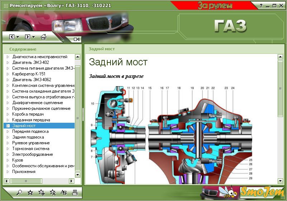Open Комплексная система управления chapter
Image resolution: width=287 pixels, height=201 pixels.
click(43, 85)
